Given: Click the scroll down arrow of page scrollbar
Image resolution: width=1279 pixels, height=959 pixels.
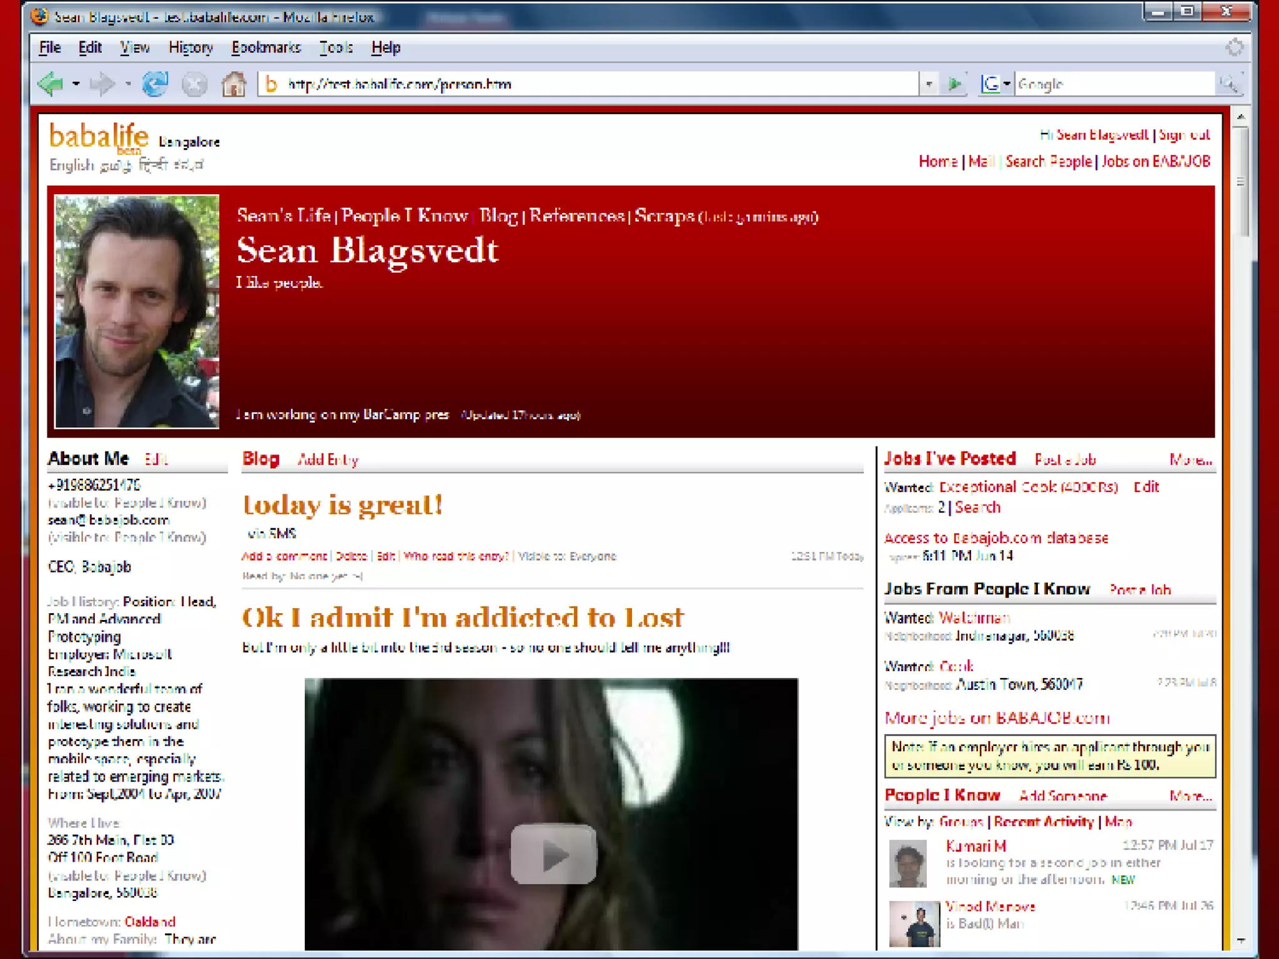Looking at the screenshot, I should pyautogui.click(x=1240, y=940).
